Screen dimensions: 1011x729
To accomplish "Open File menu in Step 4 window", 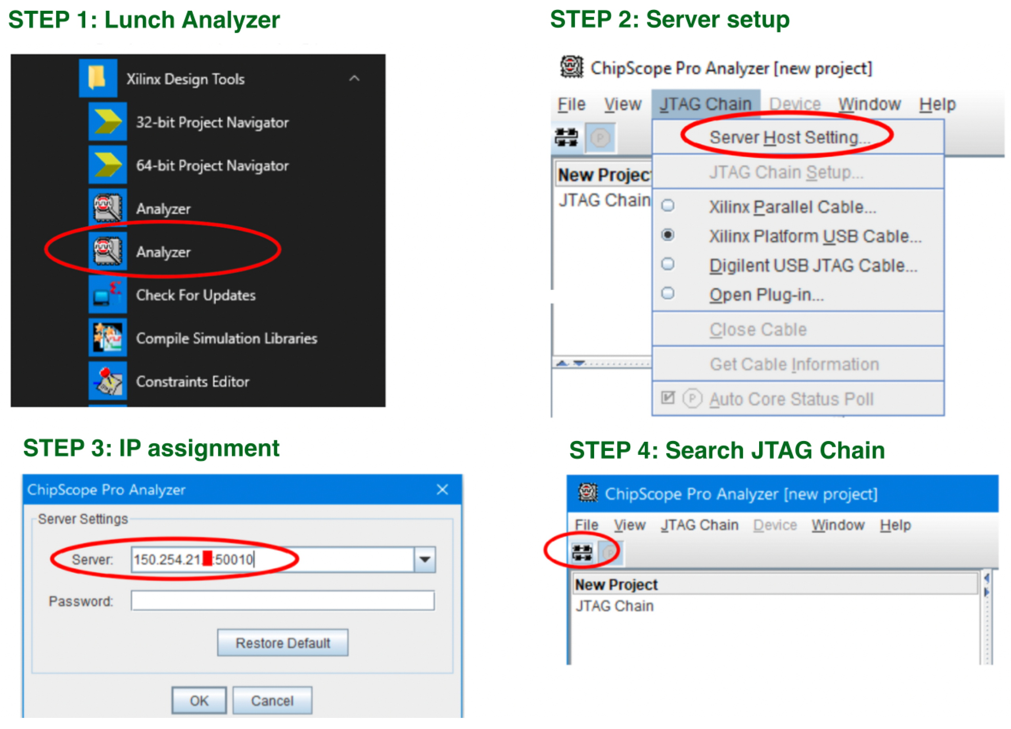I will pos(586,525).
